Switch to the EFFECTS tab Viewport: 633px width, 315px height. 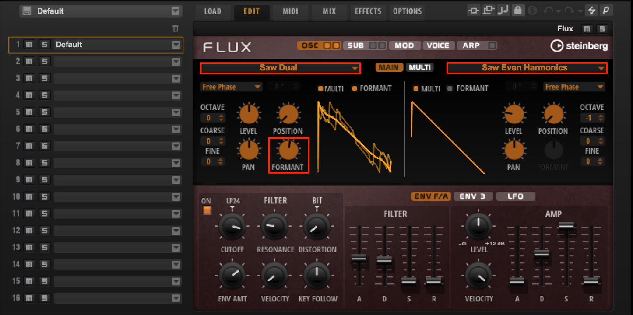[x=368, y=11]
